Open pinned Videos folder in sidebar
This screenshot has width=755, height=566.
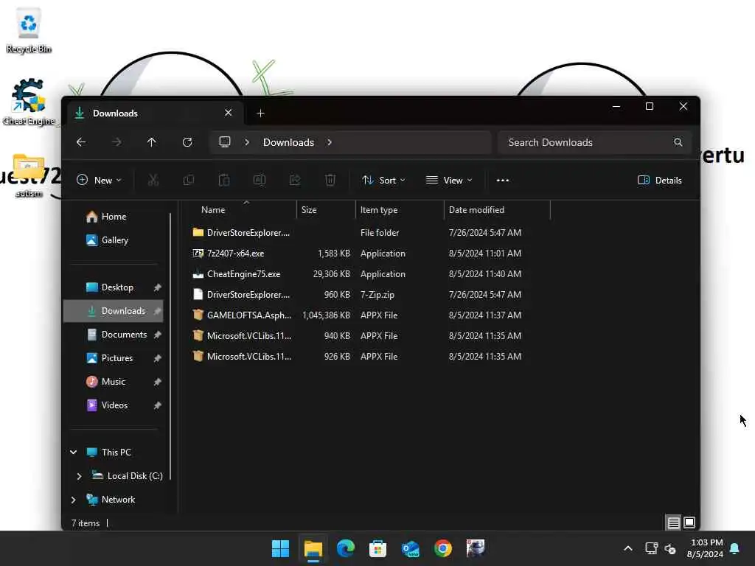[x=113, y=405]
